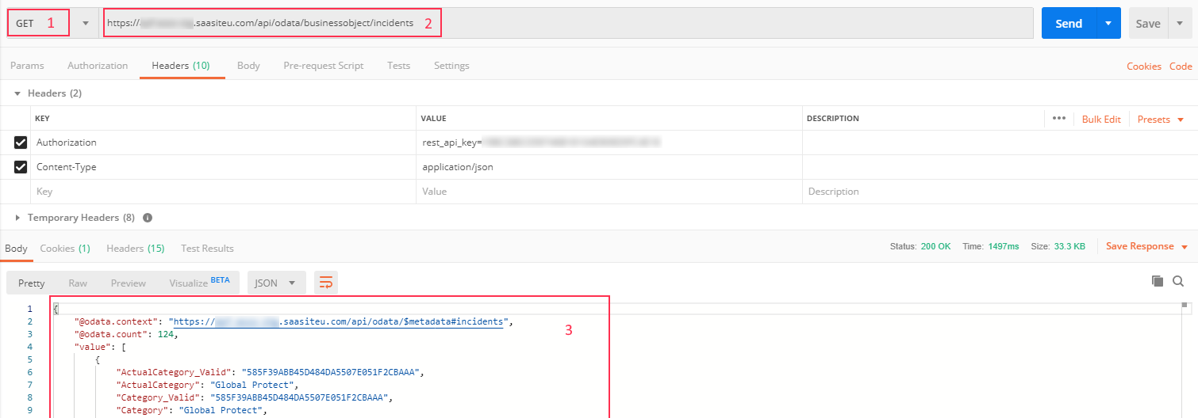The height and width of the screenshot is (418, 1198).
Task: Expand the Temporary Headers section
Action: tap(19, 218)
